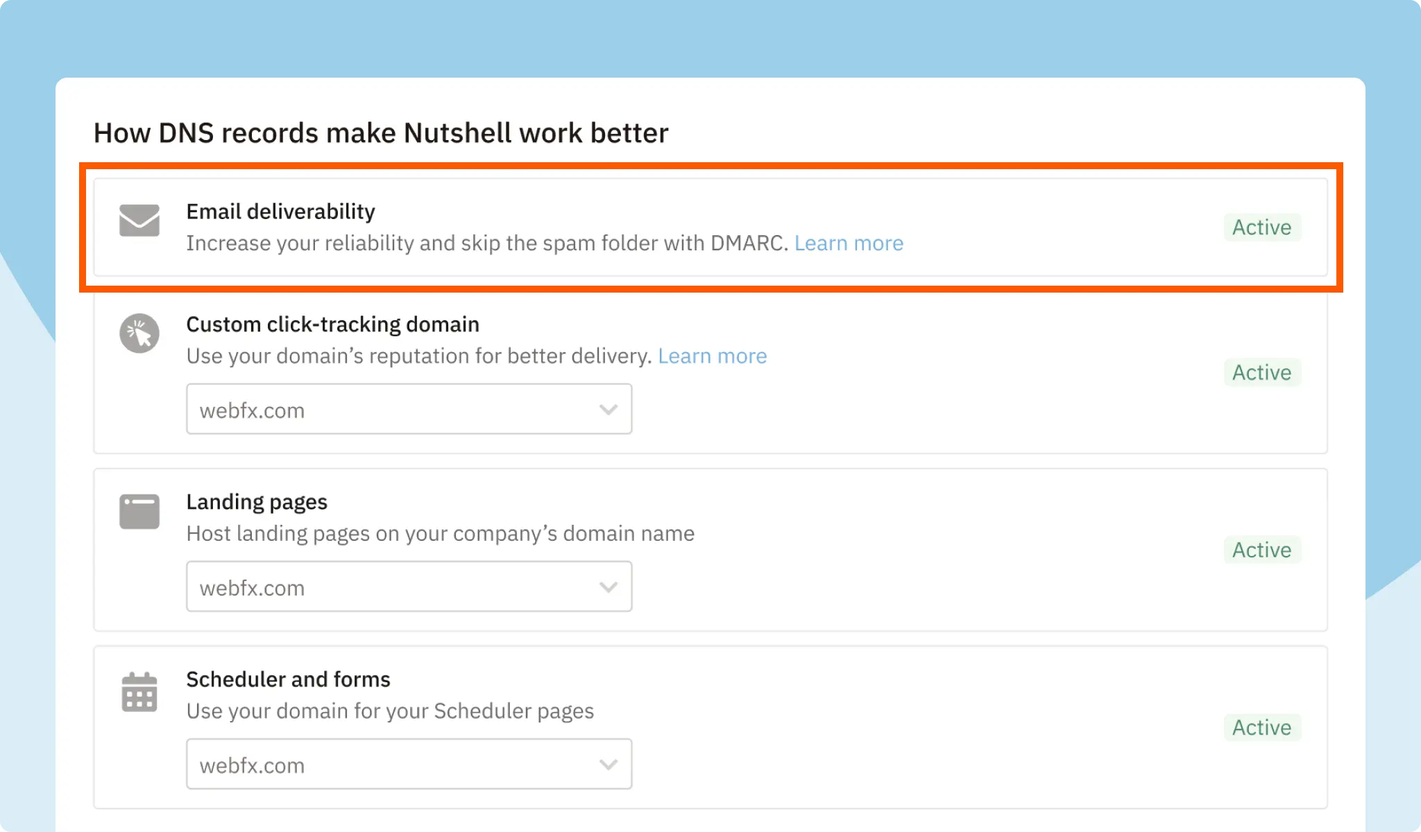Screen dimensions: 1421x832
Task: Open the click-tracking domain dropdown showing webfx.com
Action: click(x=408, y=409)
